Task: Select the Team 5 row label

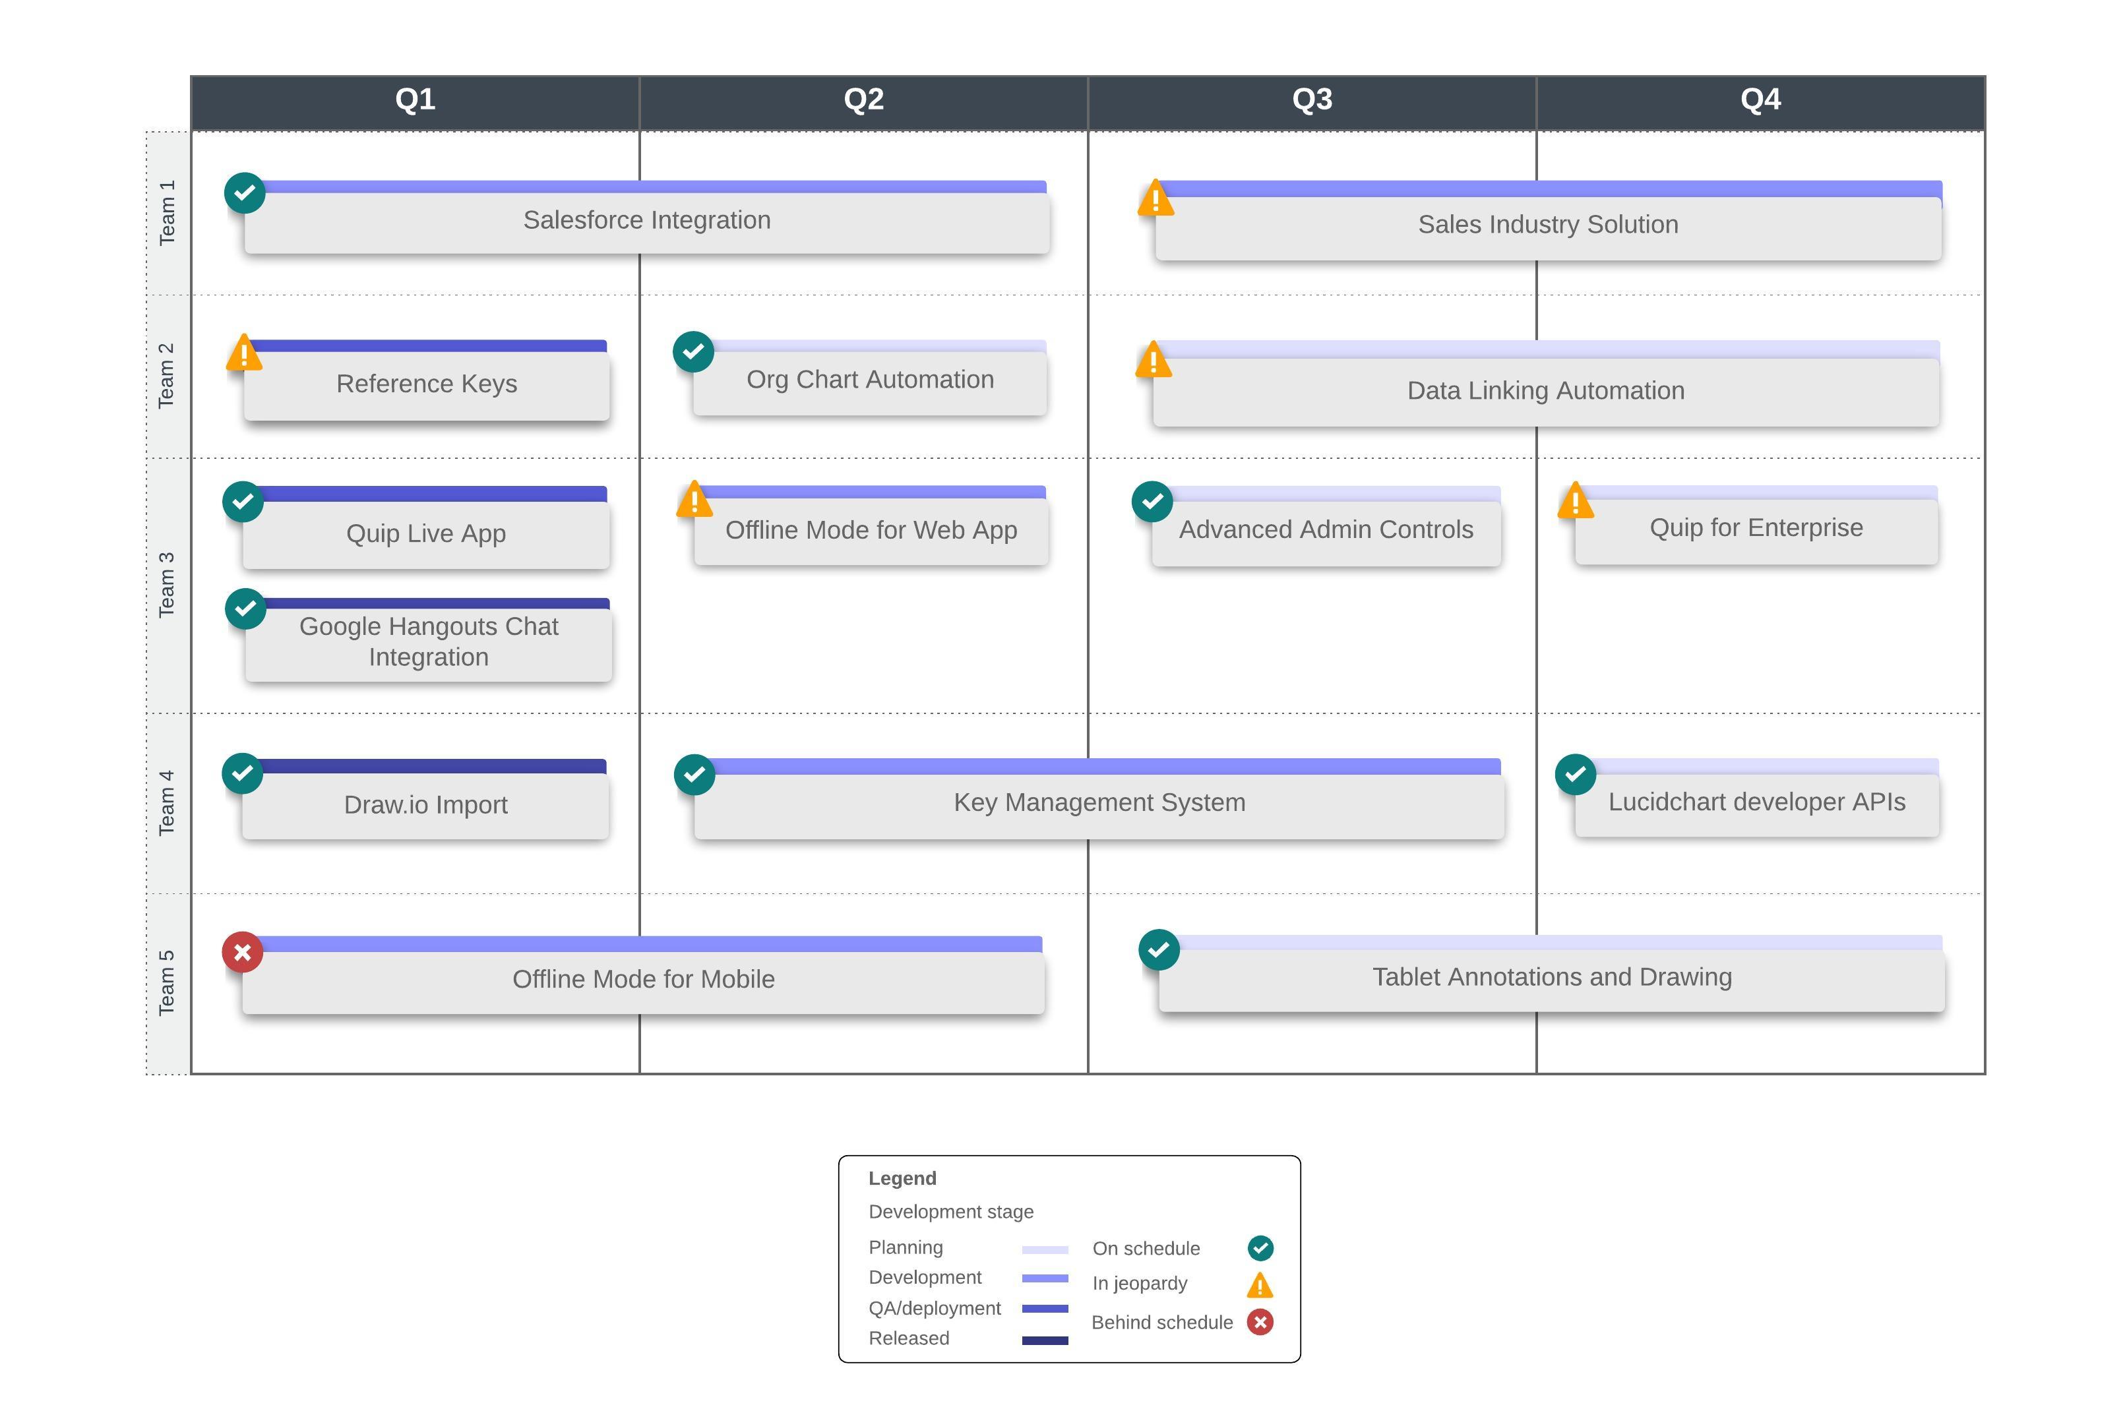Action: [x=167, y=983]
